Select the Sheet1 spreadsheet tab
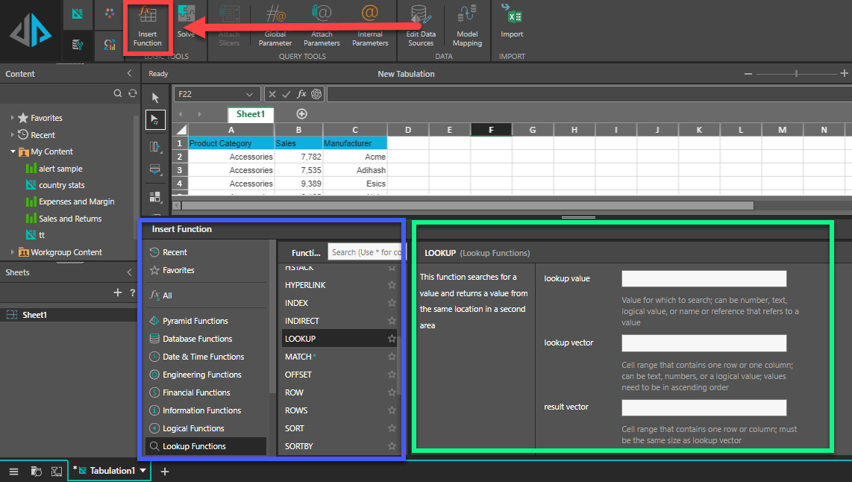 pyautogui.click(x=251, y=114)
